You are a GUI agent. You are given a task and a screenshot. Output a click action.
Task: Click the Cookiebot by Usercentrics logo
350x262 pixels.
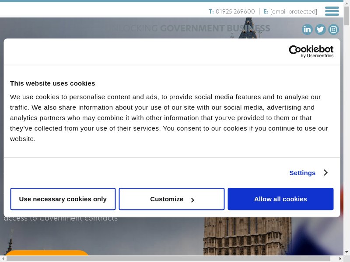[x=311, y=51]
